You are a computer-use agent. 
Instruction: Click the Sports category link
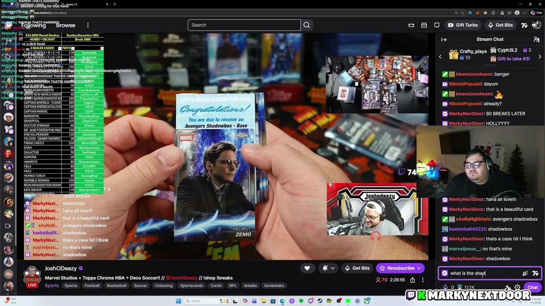point(52,286)
